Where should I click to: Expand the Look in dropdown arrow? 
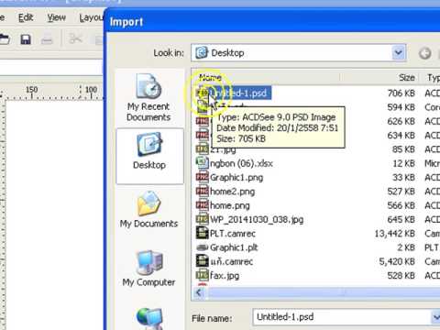[398, 53]
